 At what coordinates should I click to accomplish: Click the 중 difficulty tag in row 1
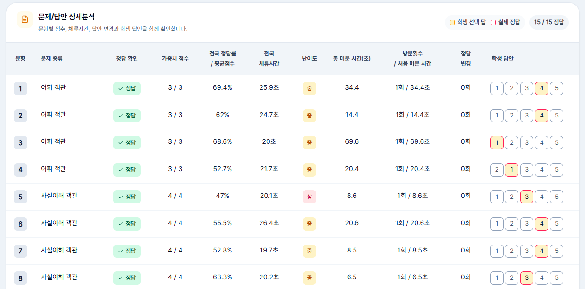tap(309, 88)
